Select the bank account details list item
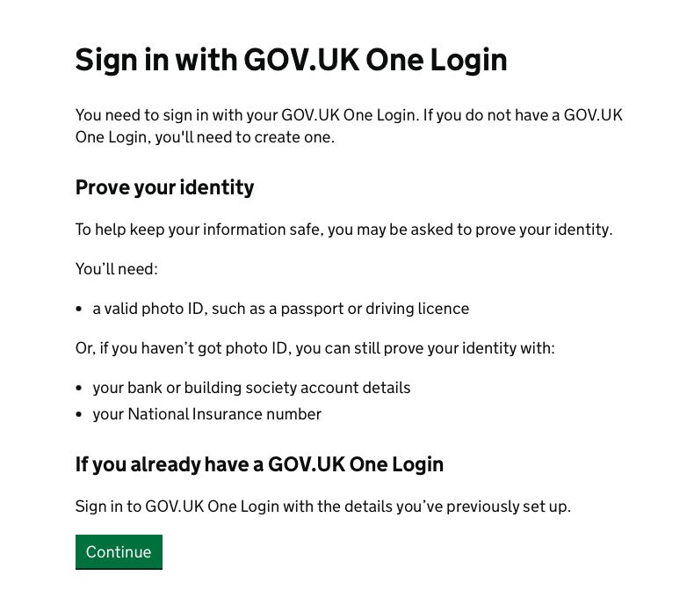Screen dimensions: 687x605 (251, 388)
